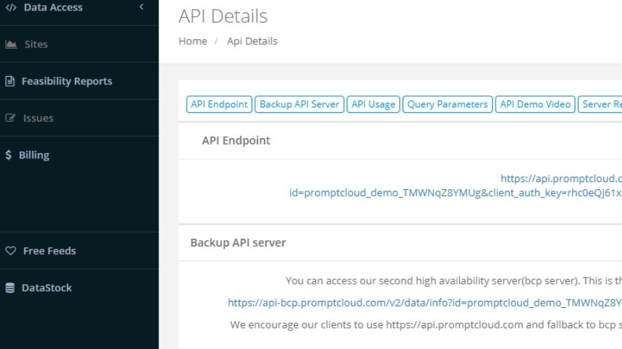
Task: Click the DataStock database icon
Action: point(10,288)
